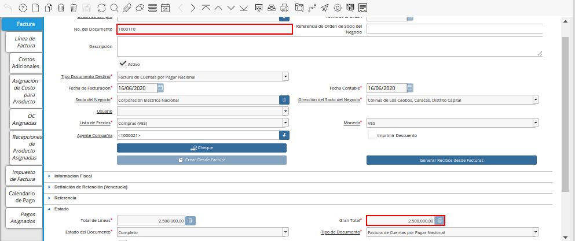Click calendar icon beside Fecha de Facturación
The height and width of the screenshot is (241, 575).
click(160, 88)
